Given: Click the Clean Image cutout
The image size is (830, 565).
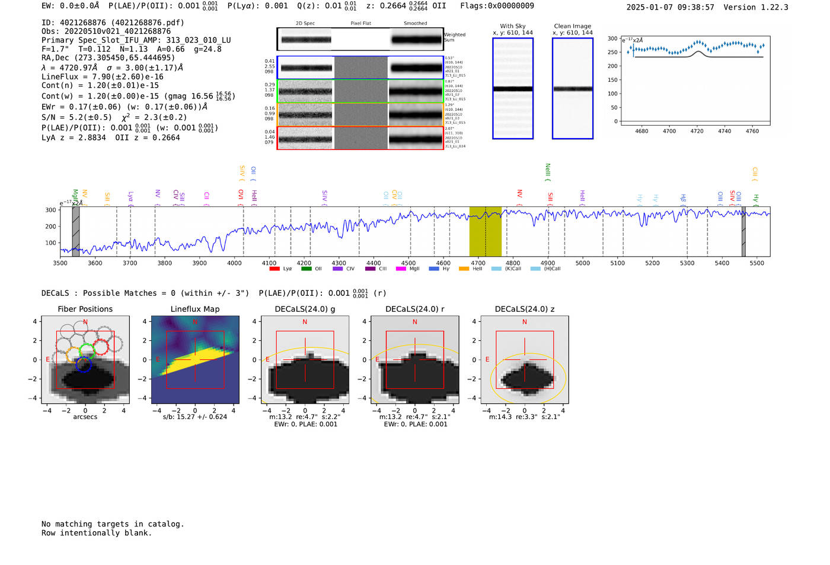Looking at the screenshot, I should pos(573,88).
